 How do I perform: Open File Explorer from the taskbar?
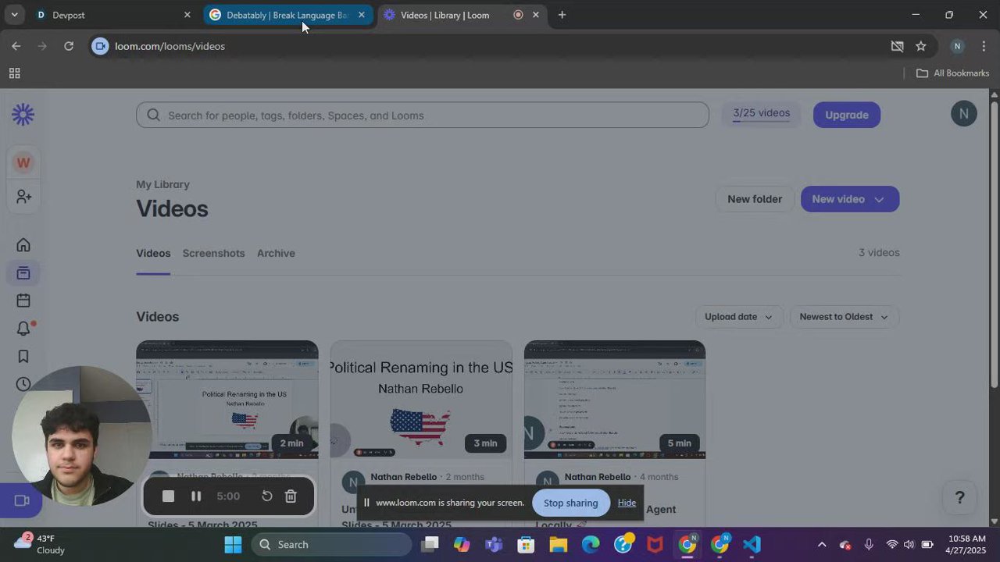(558, 545)
